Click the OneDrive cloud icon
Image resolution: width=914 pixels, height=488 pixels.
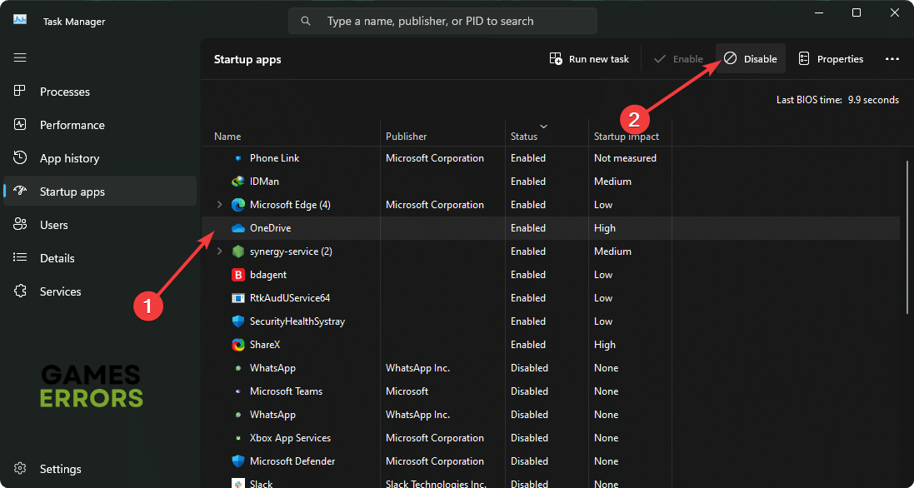pyautogui.click(x=237, y=228)
